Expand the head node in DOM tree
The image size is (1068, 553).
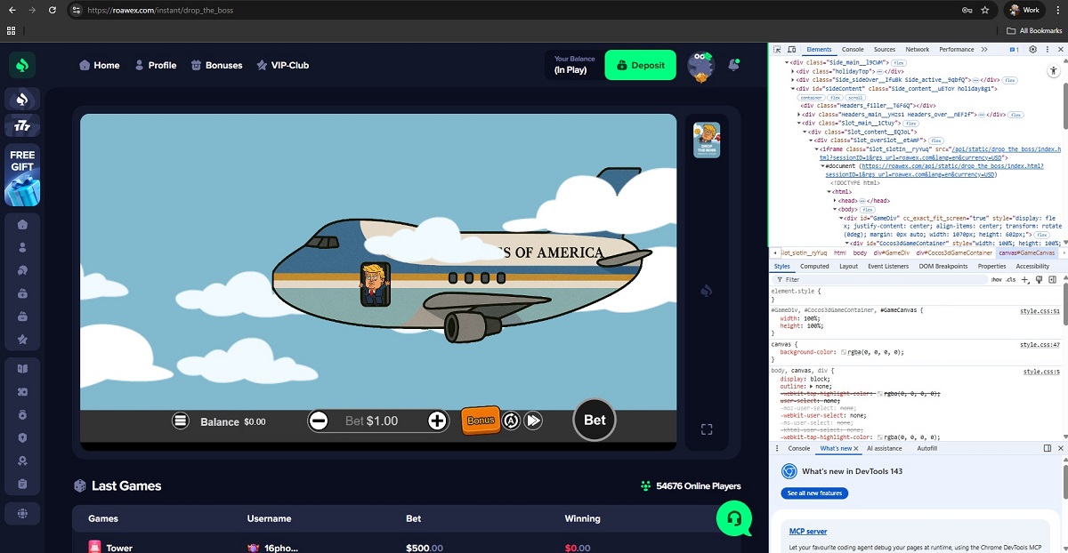[834, 201]
